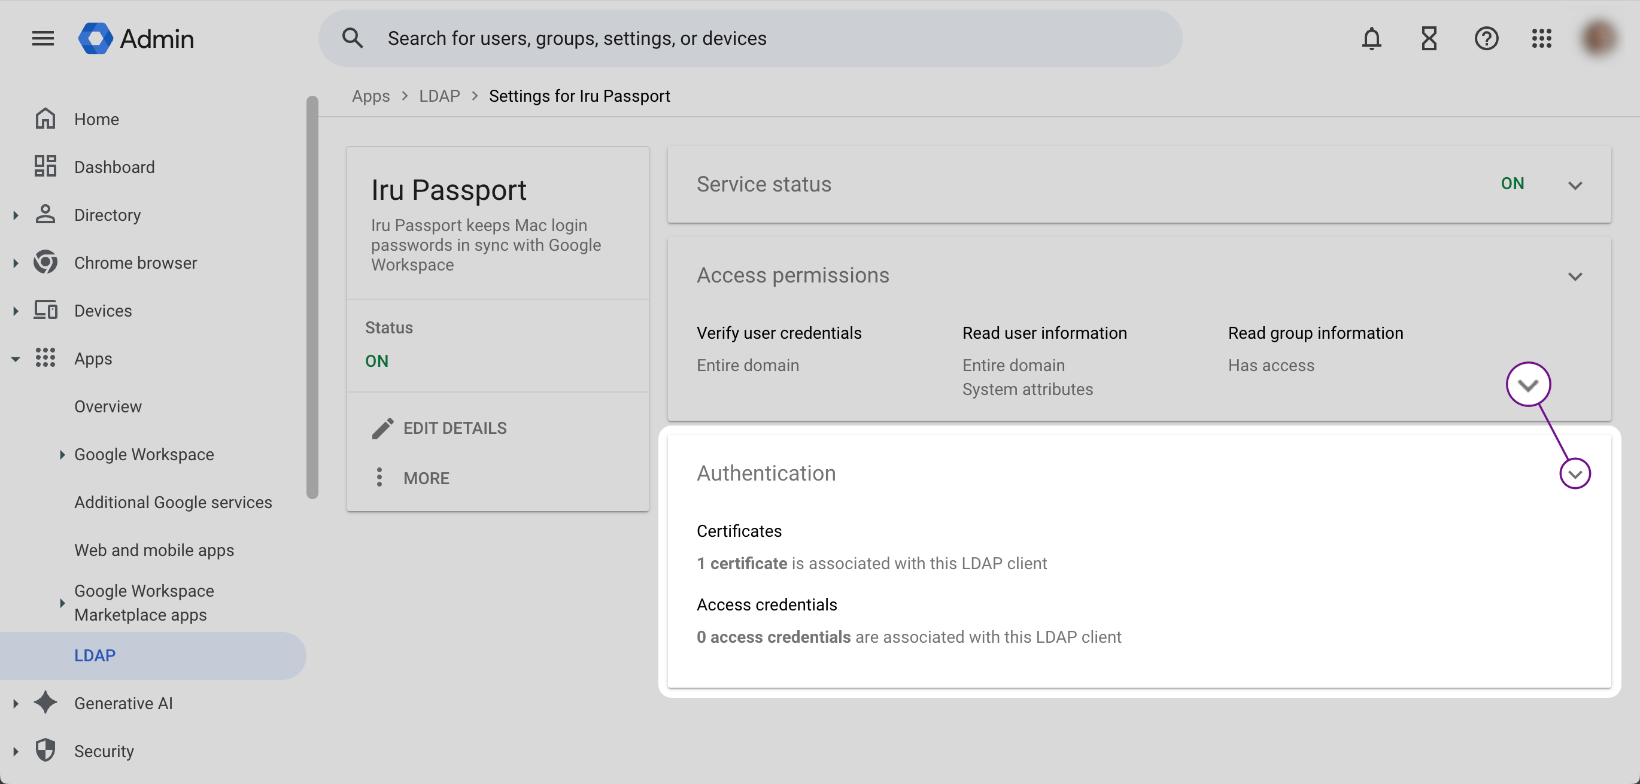Click the Generative AI sparkle icon
The height and width of the screenshot is (784, 1640).
tap(45, 703)
